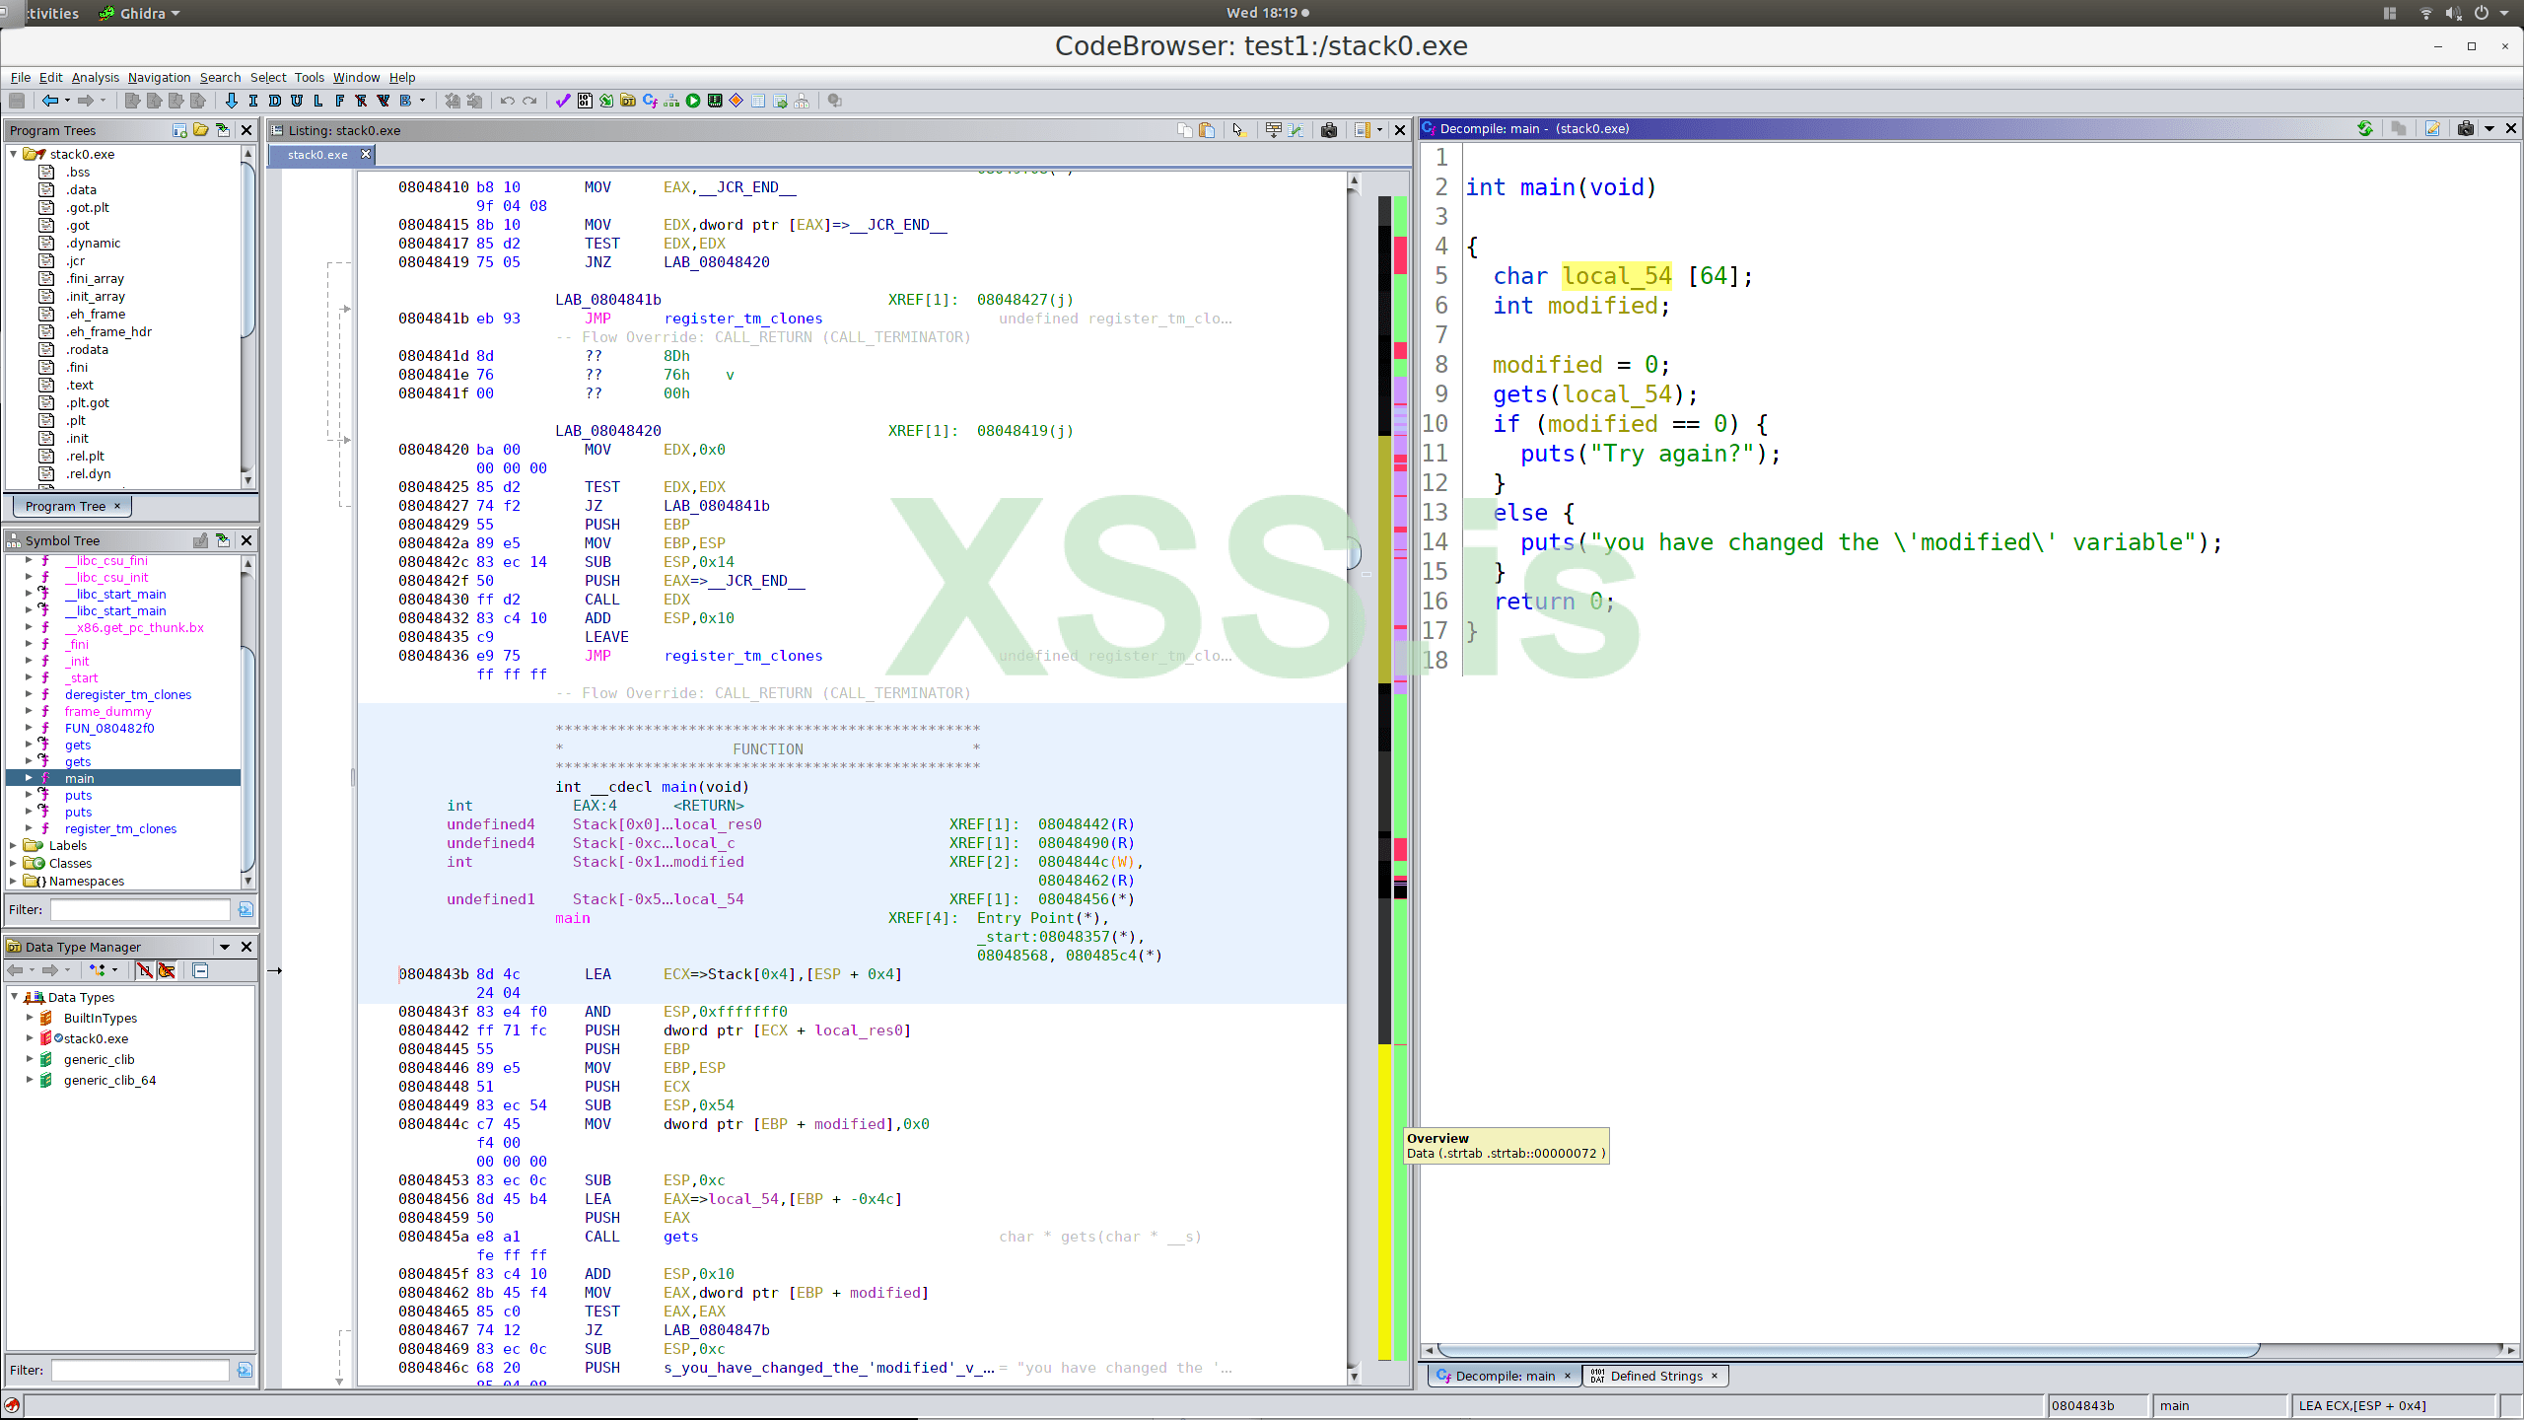Click the Symbol Tree filter field
Viewport: 2524px width, 1420px height.
point(140,909)
